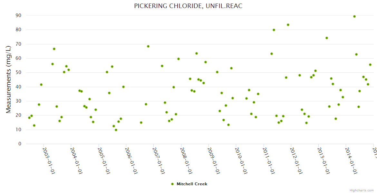This screenshot has height=193, width=377.
Task: Click the green Mitchell Creek legend marker
Action: tap(172, 184)
